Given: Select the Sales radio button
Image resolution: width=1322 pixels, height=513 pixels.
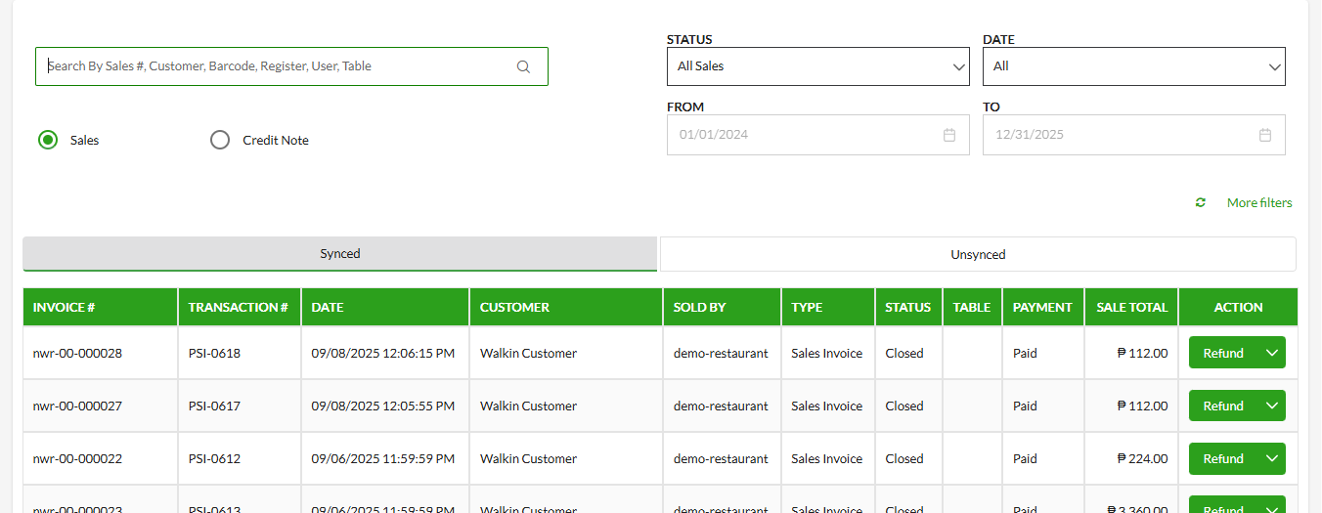Looking at the screenshot, I should coord(48,140).
